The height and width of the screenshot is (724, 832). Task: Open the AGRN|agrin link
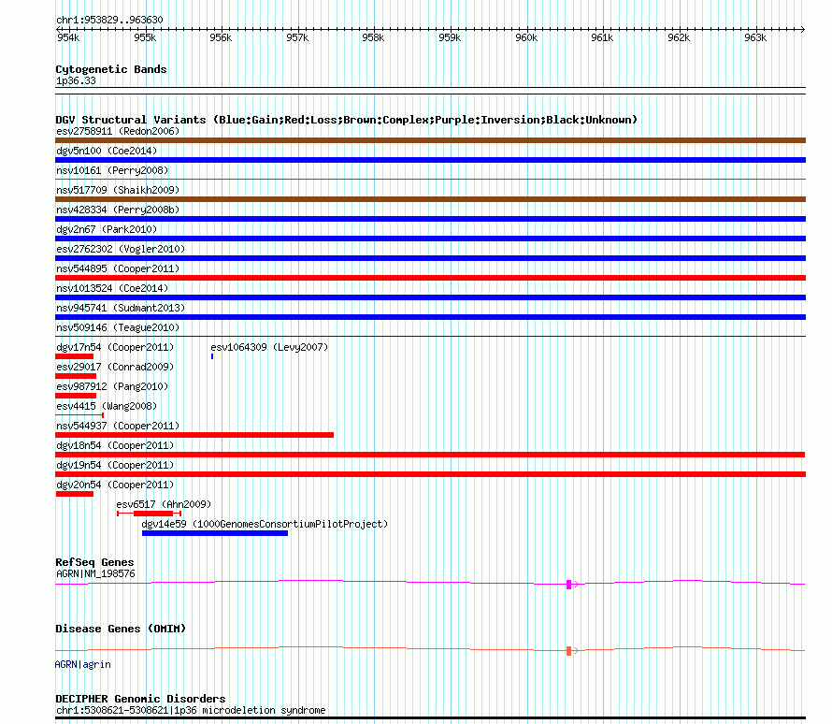83,664
